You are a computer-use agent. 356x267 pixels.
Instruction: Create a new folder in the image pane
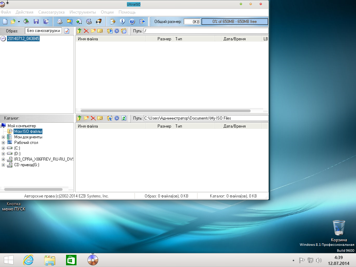[x=93, y=31]
